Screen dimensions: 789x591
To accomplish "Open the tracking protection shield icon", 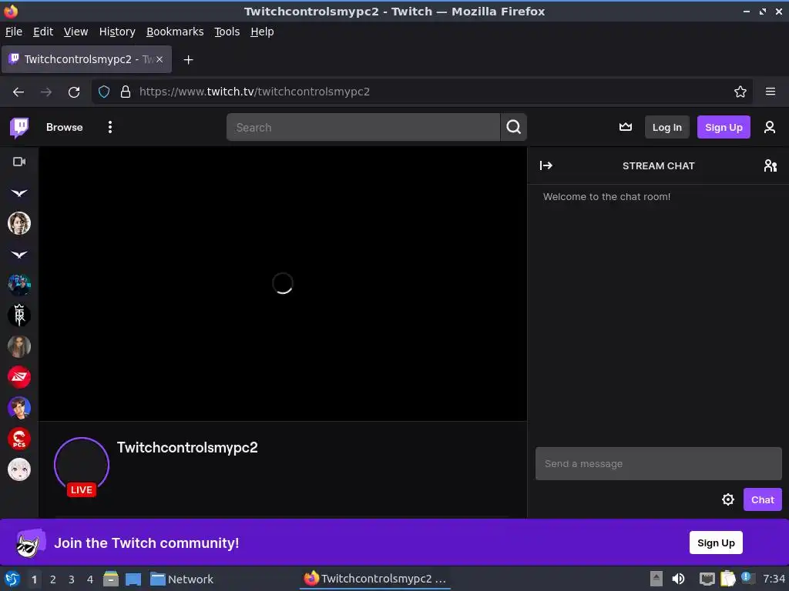I will click(x=104, y=92).
